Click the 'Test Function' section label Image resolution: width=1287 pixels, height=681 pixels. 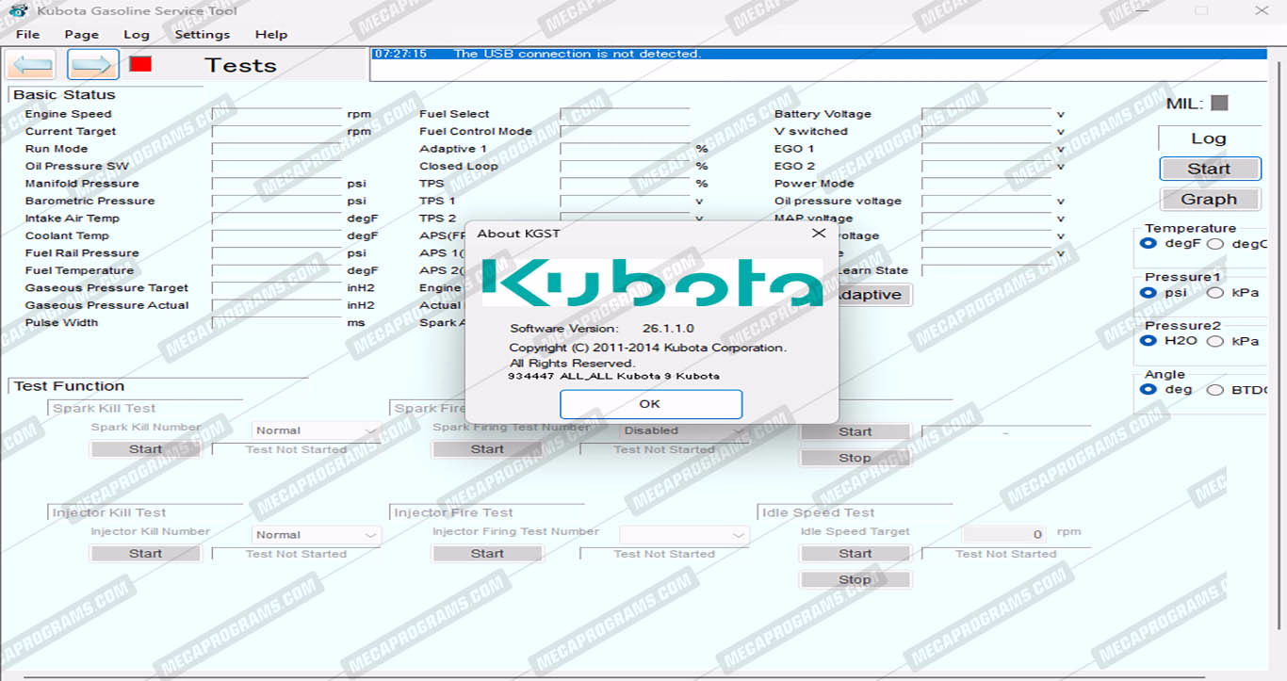69,386
